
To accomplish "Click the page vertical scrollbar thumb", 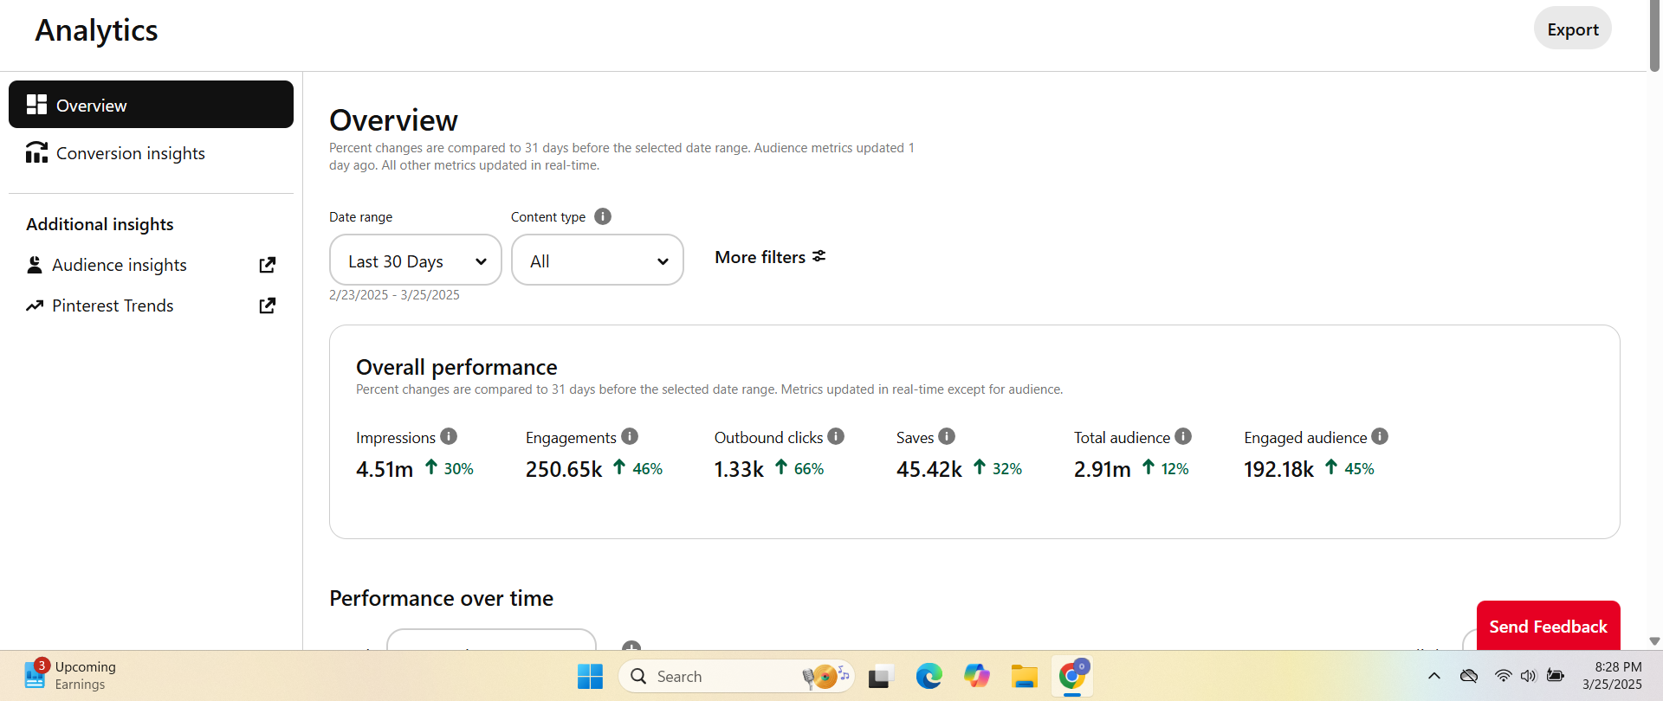I will (x=1654, y=36).
